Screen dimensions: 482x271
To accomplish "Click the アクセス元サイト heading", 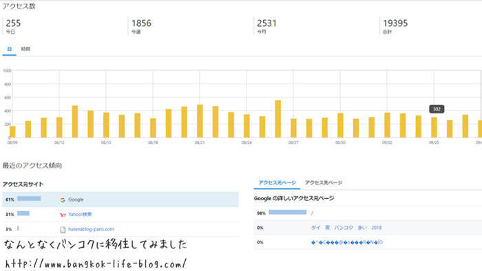I will [x=23, y=184].
